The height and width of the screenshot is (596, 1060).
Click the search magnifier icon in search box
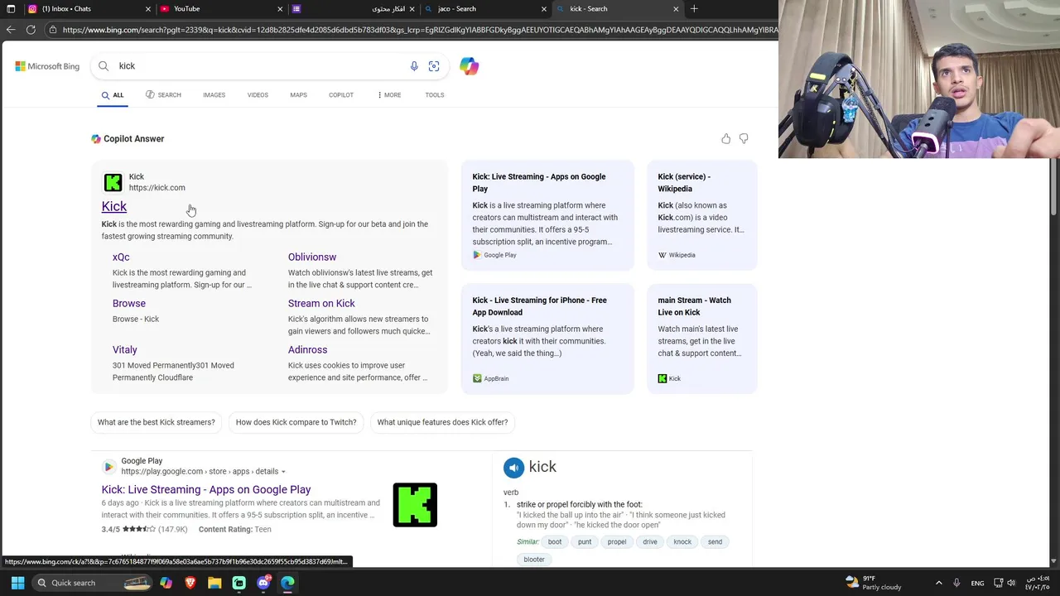tap(104, 66)
